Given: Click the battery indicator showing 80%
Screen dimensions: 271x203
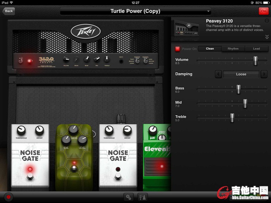Looking at the screenshot, I should (266, 2).
